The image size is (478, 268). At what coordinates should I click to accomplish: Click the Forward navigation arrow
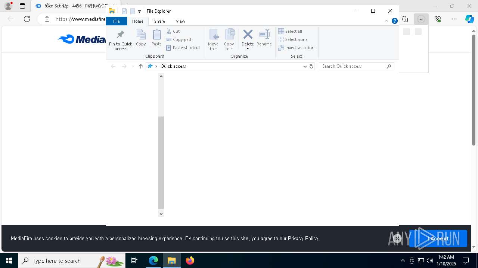(124, 66)
